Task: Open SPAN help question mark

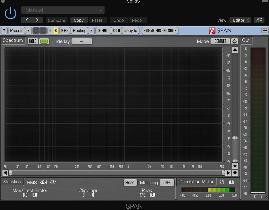Action: [x=4, y=31]
